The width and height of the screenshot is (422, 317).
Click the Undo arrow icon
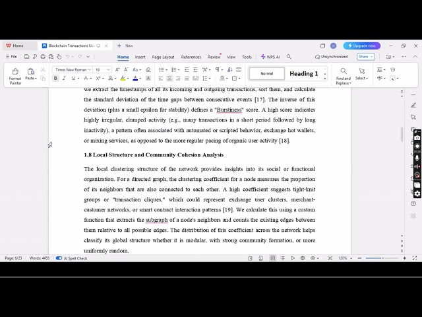(x=67, y=57)
